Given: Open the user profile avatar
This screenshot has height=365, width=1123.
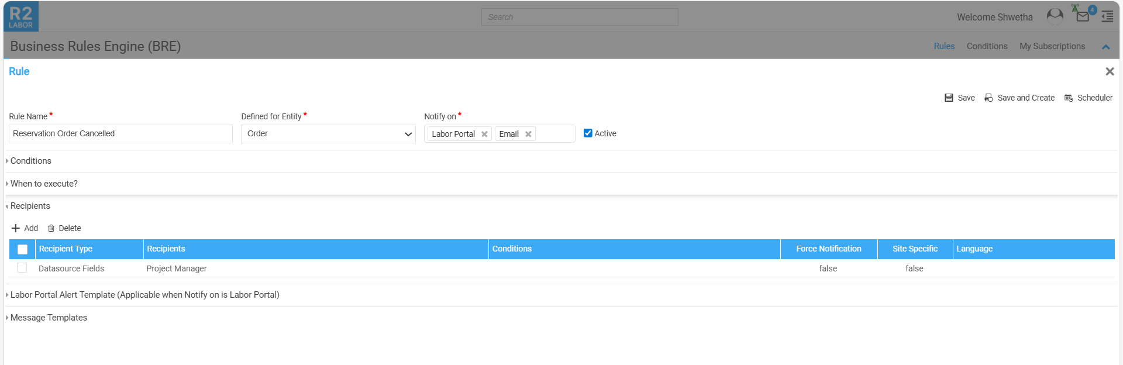Looking at the screenshot, I should pos(1055,16).
